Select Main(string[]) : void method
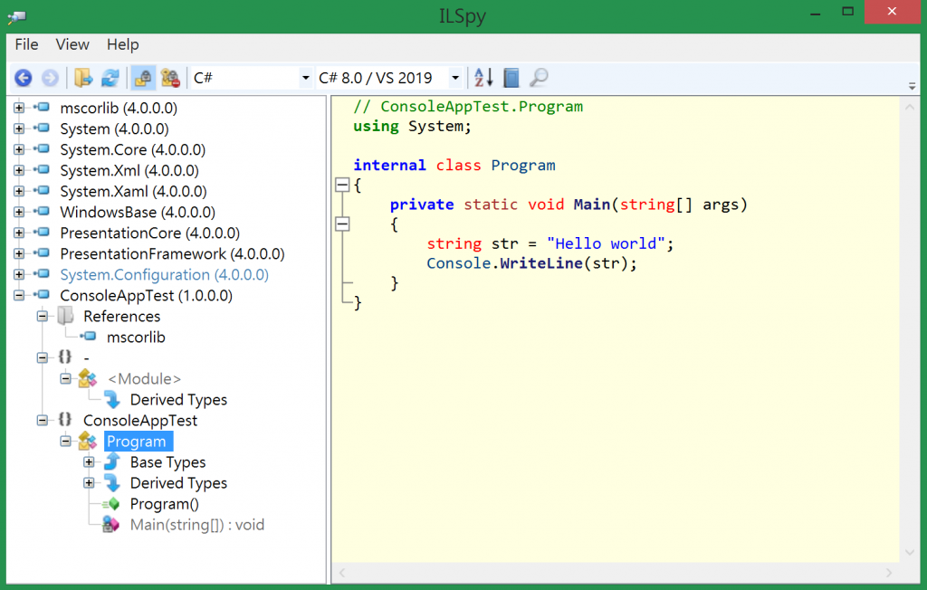The width and height of the screenshot is (927, 590). click(196, 525)
